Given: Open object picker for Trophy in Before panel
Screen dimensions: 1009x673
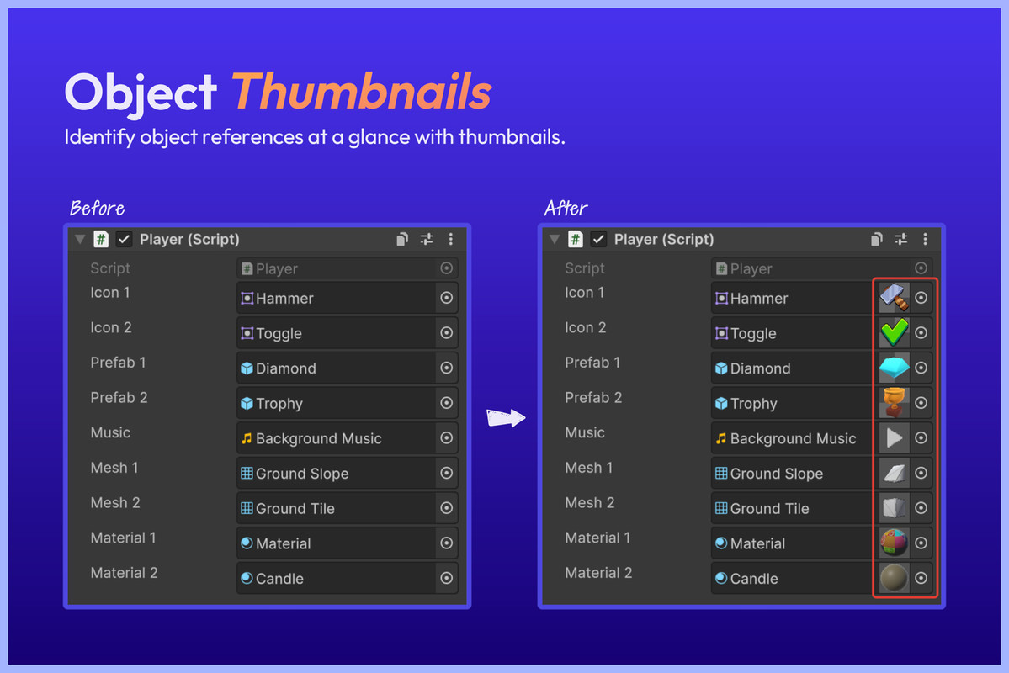Looking at the screenshot, I should point(447,403).
